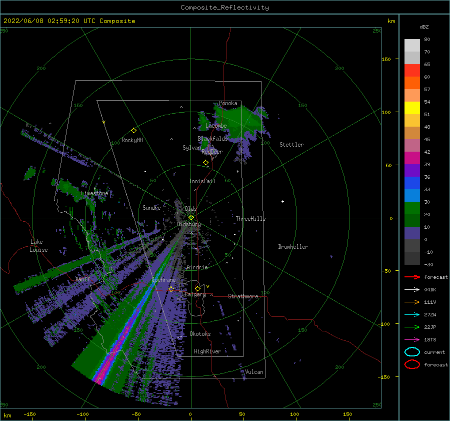Click the white 04DK arrow in the legend
The width and height of the screenshot is (450, 421).
412,290
